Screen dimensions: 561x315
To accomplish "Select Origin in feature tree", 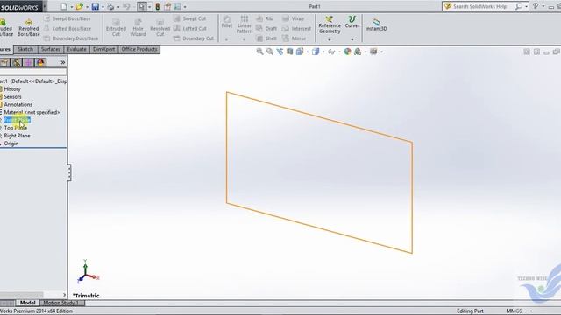I will pos(11,143).
